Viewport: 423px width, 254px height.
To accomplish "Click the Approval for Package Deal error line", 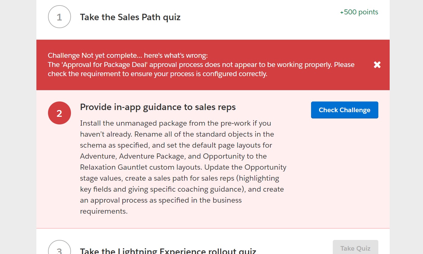I will (201, 65).
